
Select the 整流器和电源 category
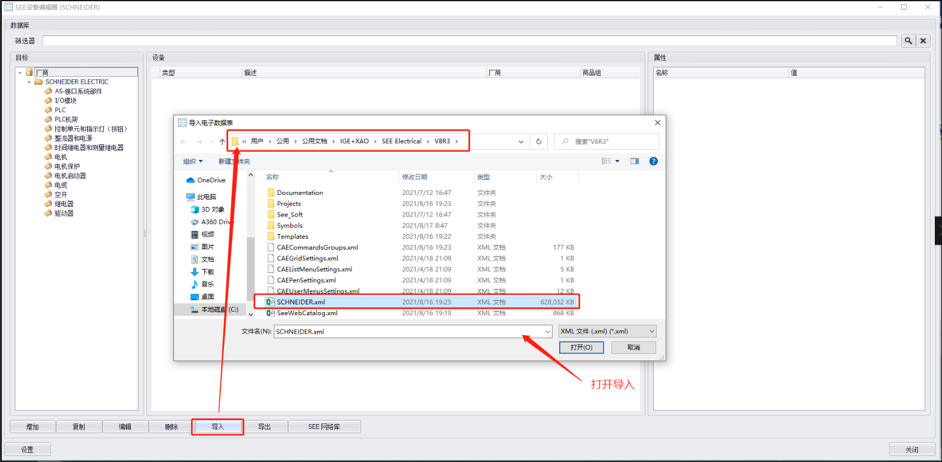pos(73,138)
